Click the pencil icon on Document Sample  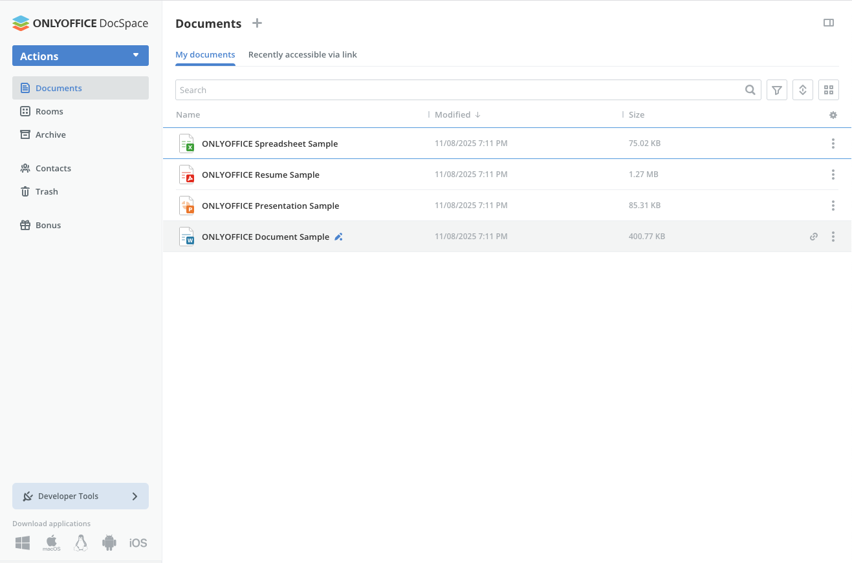click(x=338, y=237)
